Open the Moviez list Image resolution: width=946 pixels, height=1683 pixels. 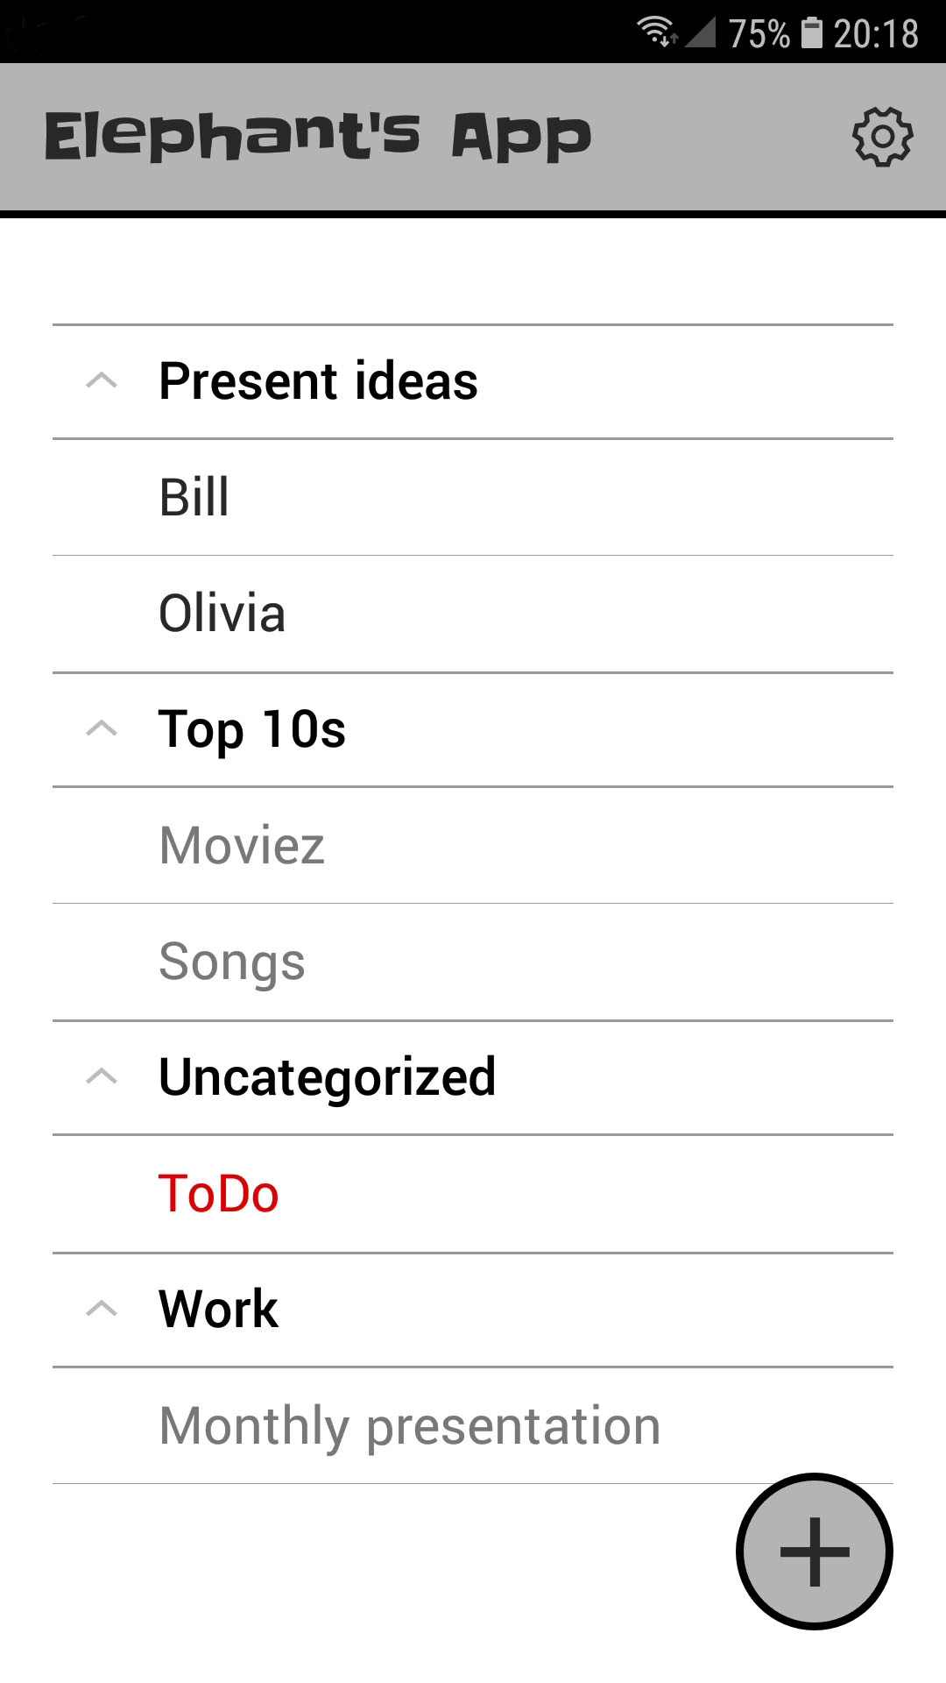pos(242,845)
